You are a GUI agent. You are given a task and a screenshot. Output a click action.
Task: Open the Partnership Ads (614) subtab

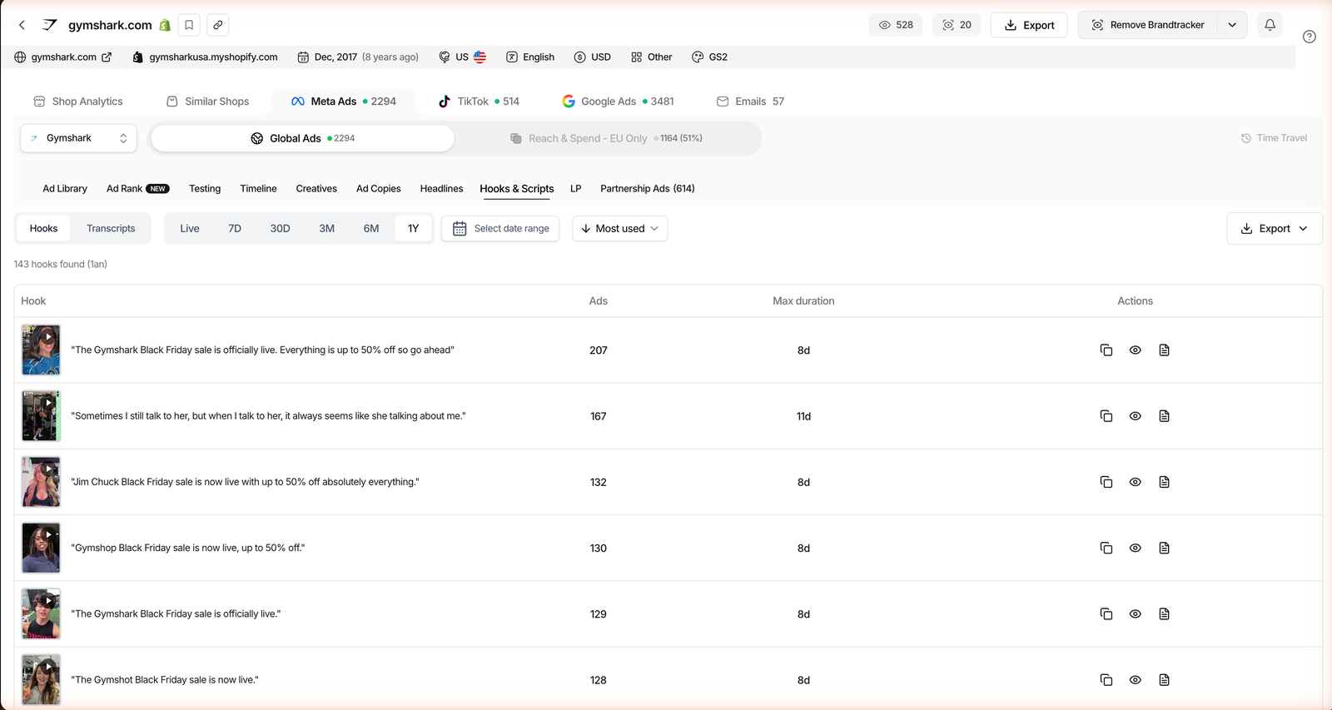pyautogui.click(x=648, y=189)
